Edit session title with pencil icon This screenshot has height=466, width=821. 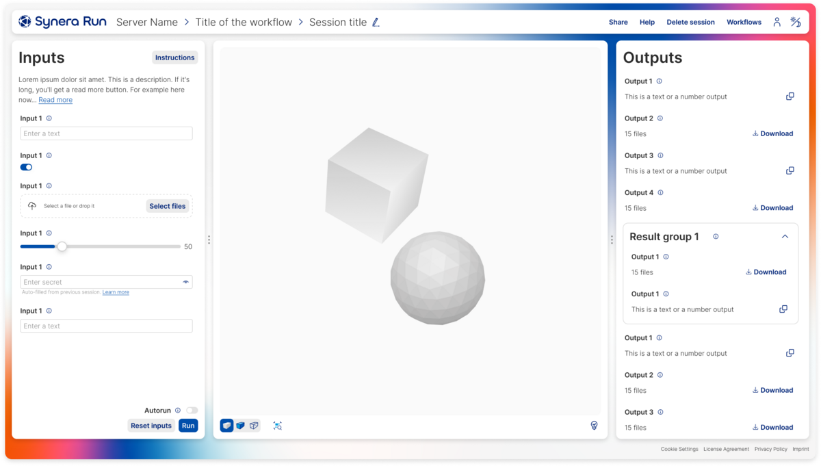point(376,23)
